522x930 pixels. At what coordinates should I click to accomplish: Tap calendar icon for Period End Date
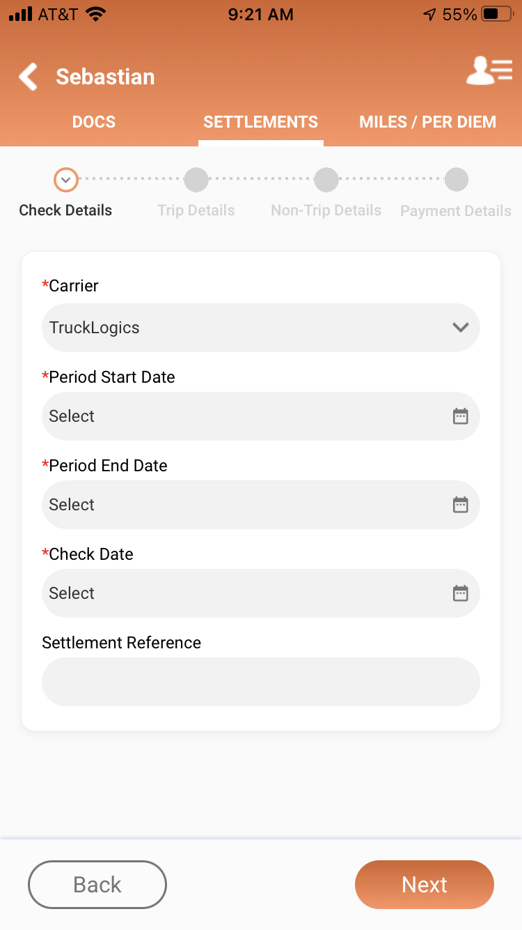(461, 505)
